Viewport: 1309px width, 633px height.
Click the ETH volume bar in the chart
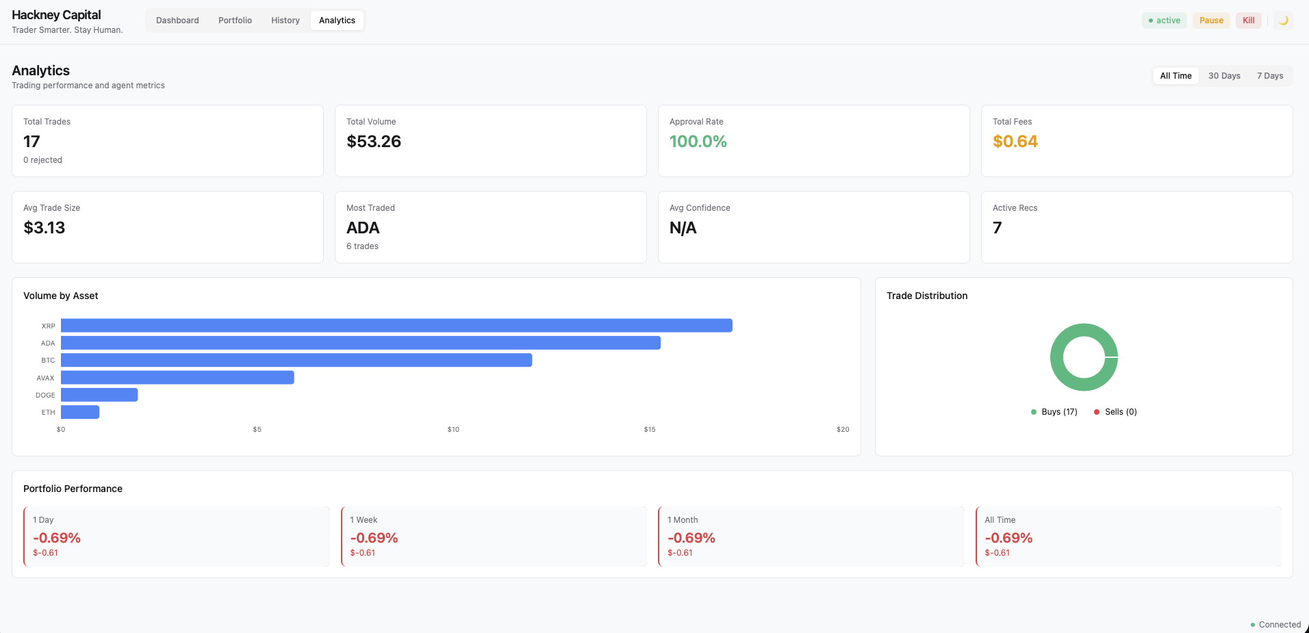pos(79,412)
